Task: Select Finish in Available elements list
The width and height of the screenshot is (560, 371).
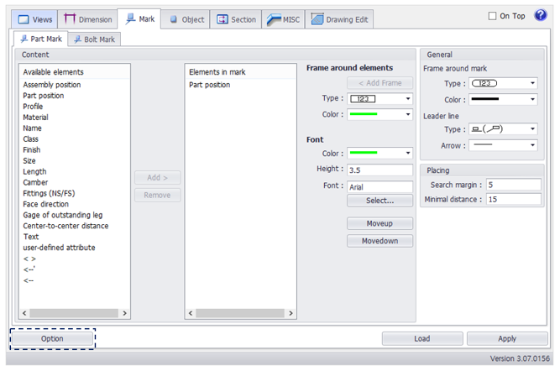Action: [31, 150]
